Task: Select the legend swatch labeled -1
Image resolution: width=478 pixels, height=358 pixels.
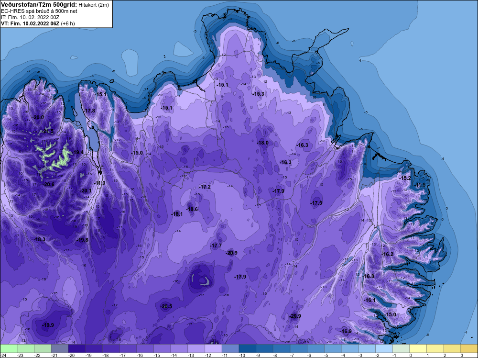Action: (401, 348)
